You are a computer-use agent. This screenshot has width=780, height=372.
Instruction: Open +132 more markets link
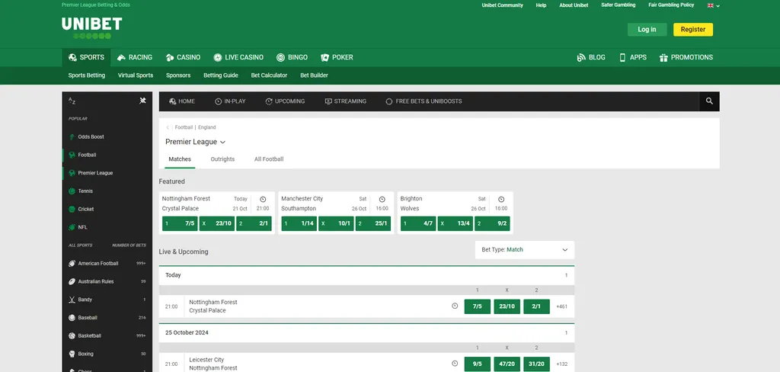click(561, 364)
